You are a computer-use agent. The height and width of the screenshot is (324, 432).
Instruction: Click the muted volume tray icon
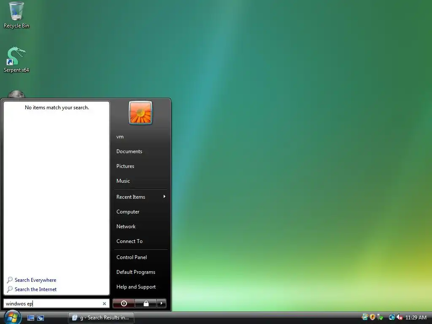400,317
